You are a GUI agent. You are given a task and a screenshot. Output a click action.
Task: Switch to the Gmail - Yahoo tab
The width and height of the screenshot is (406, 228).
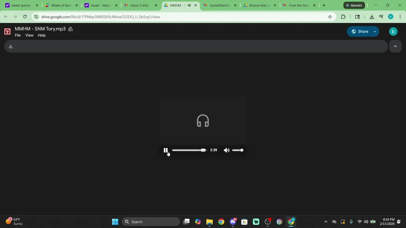tap(101, 5)
